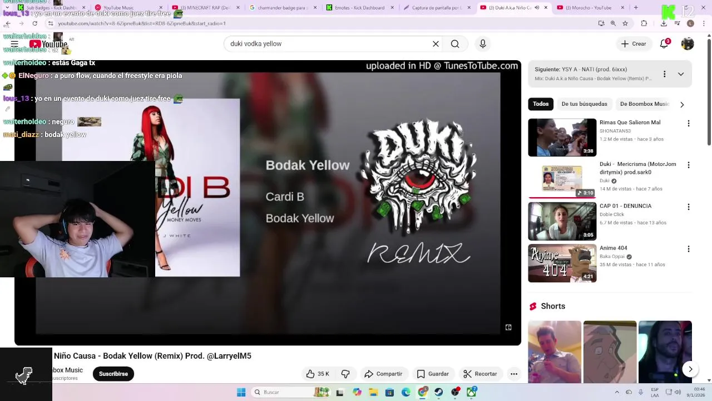This screenshot has width=712, height=401.
Task: Open options for CAP 01 - DENUNCIA
Action: coord(689,207)
